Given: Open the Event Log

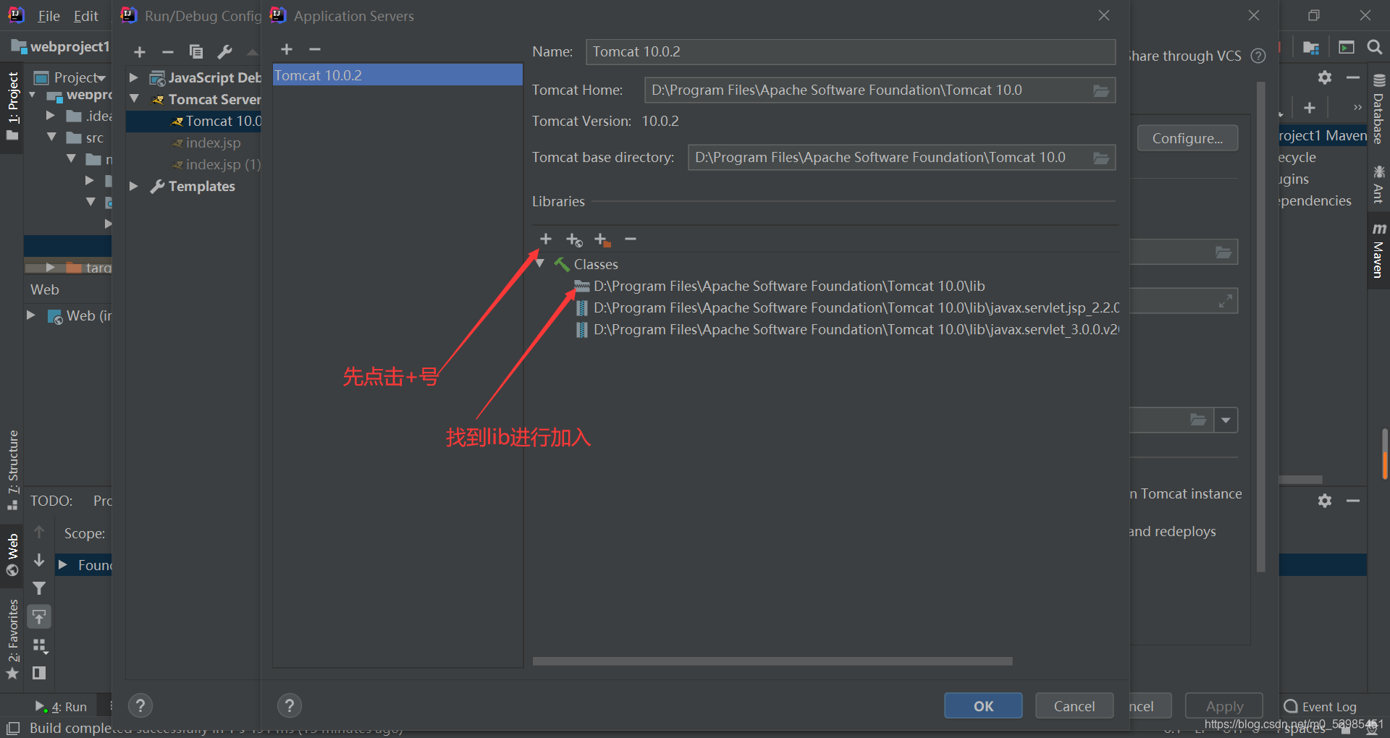Looking at the screenshot, I should (x=1320, y=707).
